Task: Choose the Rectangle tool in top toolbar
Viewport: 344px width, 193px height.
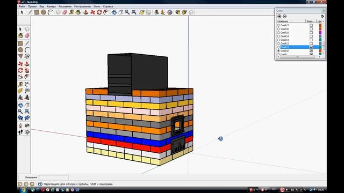Action: pos(37,12)
